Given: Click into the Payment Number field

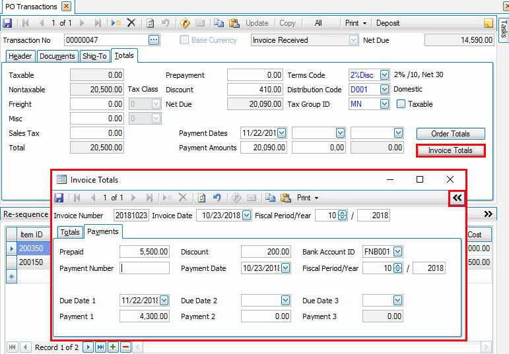Looking at the screenshot, I should 145,268.
